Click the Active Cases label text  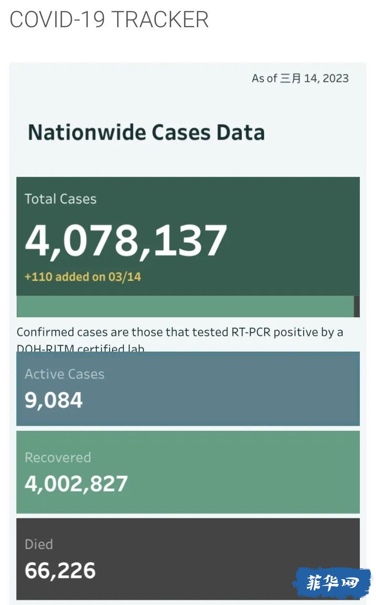coord(64,374)
